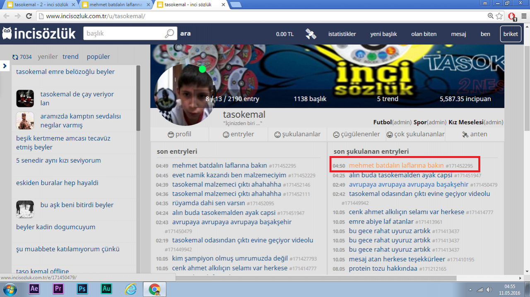Open the ben menu item

485,34
